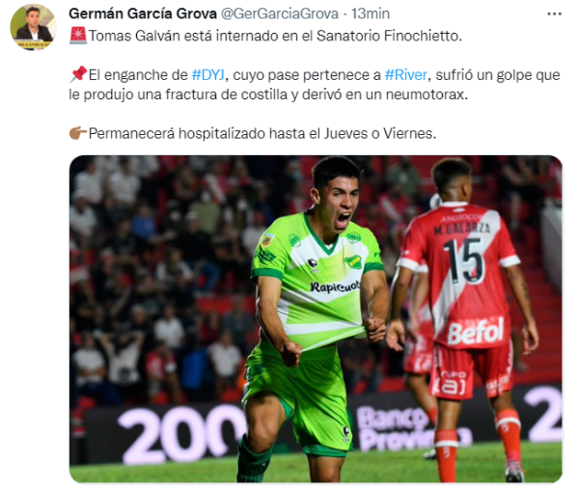Open the #DYJ hashtag link
The height and width of the screenshot is (489, 579).
click(207, 75)
